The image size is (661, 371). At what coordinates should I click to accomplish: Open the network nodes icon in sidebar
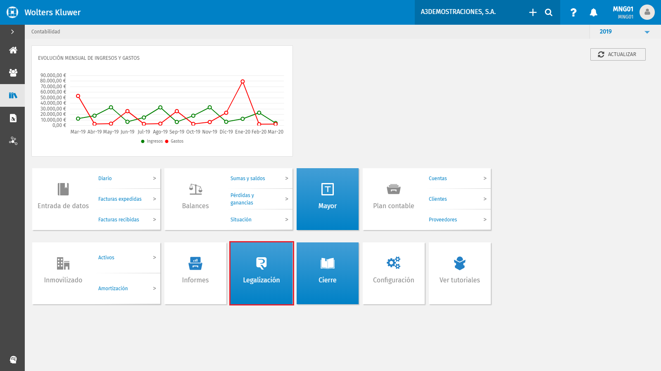pos(13,141)
